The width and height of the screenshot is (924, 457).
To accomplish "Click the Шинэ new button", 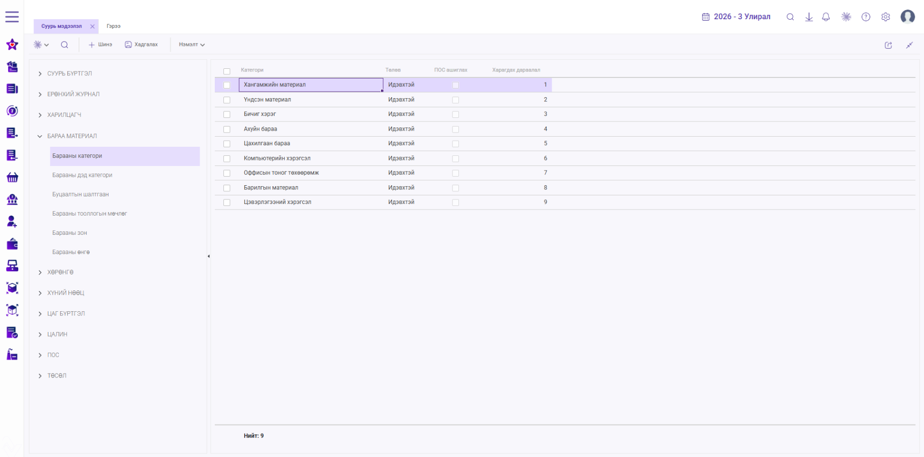I will [x=100, y=45].
